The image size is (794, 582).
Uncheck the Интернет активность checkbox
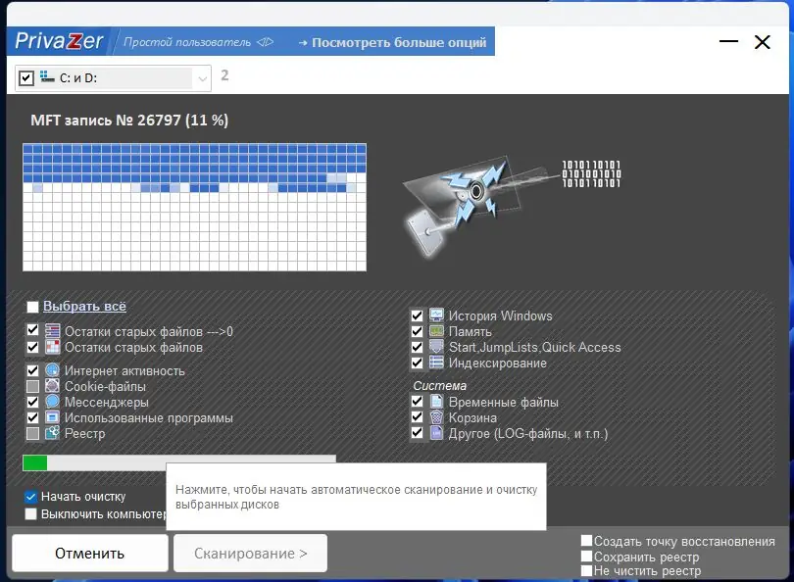(x=32, y=370)
